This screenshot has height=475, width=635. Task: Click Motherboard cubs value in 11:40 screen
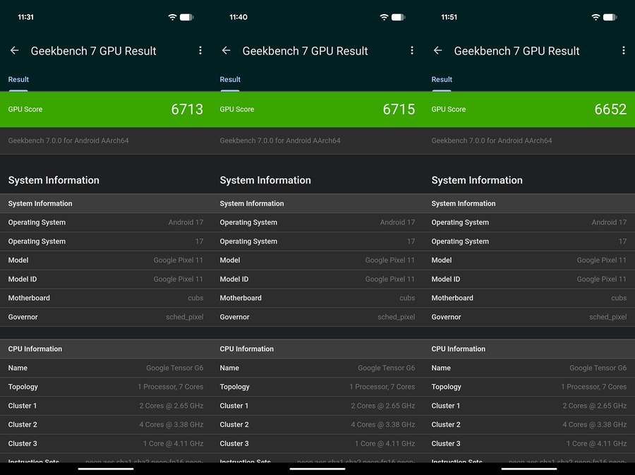(x=407, y=298)
